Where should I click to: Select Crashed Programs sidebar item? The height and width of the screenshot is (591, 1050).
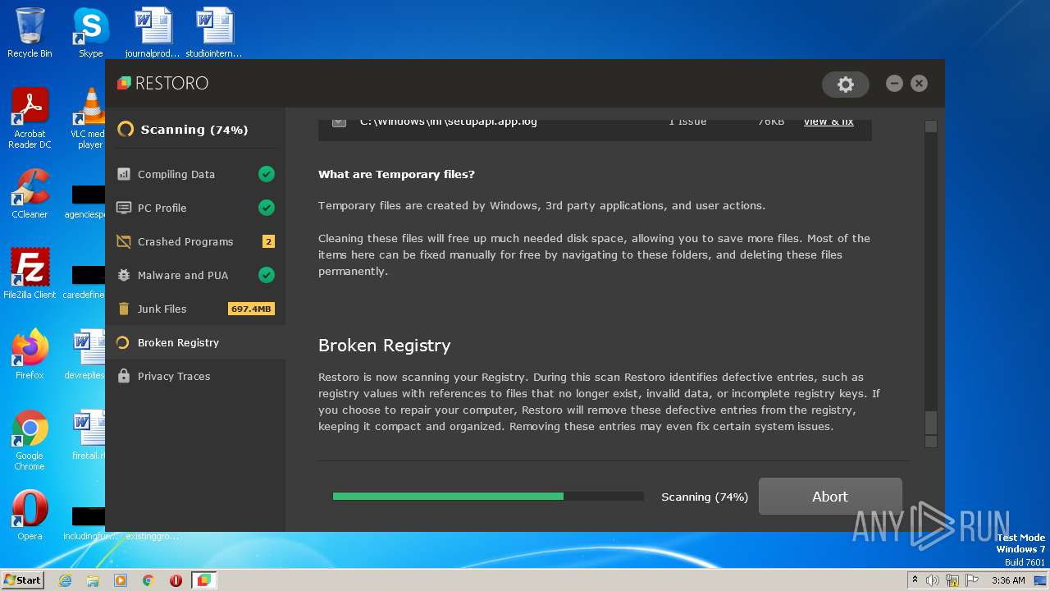[x=195, y=241]
